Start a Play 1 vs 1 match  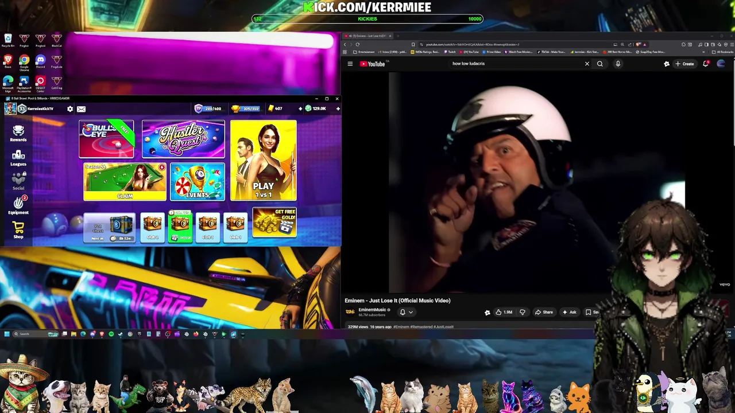click(264, 160)
